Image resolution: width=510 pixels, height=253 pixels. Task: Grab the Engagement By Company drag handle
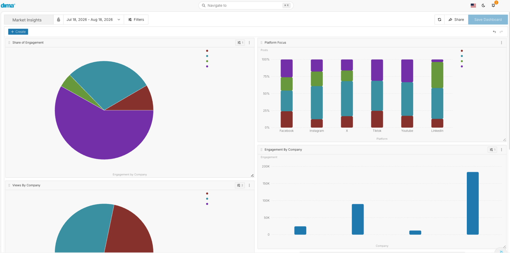click(261, 150)
